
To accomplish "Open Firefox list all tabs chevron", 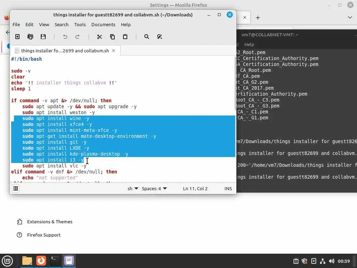I will [x=350, y=17].
